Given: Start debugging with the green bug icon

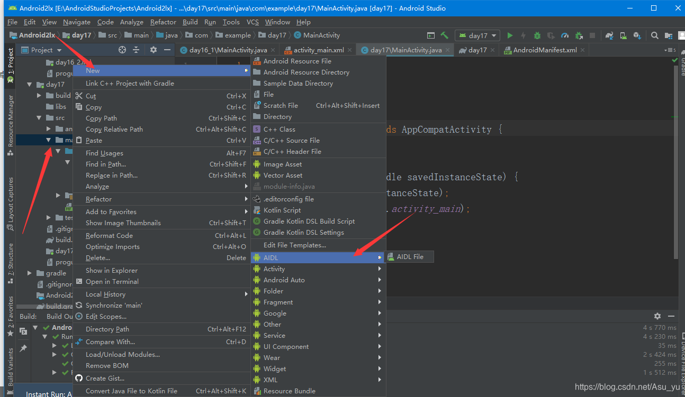Looking at the screenshot, I should coord(537,35).
